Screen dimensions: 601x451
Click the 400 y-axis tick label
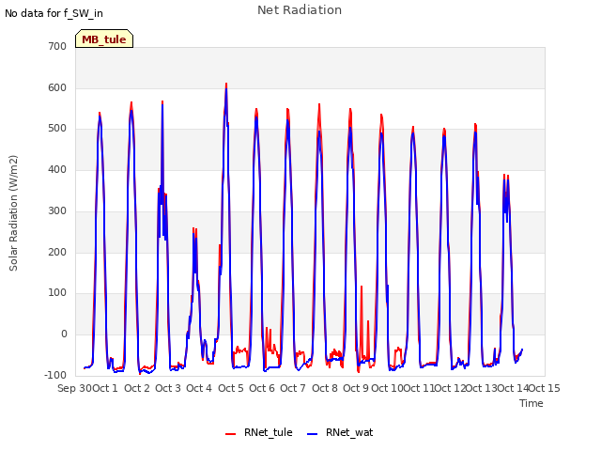coord(57,169)
